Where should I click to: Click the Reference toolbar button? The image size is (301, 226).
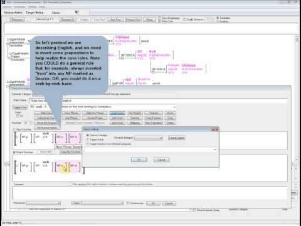pyautogui.click(x=17, y=19)
